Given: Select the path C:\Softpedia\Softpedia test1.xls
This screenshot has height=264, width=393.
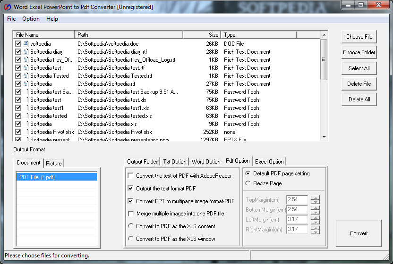Looking at the screenshot, I should tap(113, 108).
